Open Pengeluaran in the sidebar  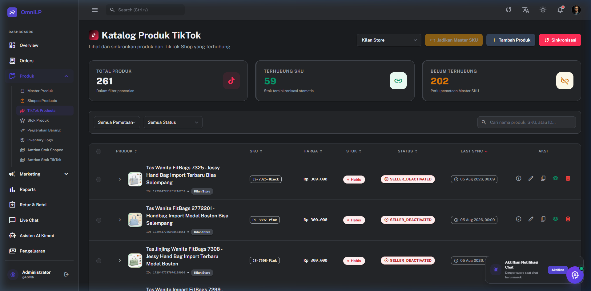pyautogui.click(x=39, y=251)
